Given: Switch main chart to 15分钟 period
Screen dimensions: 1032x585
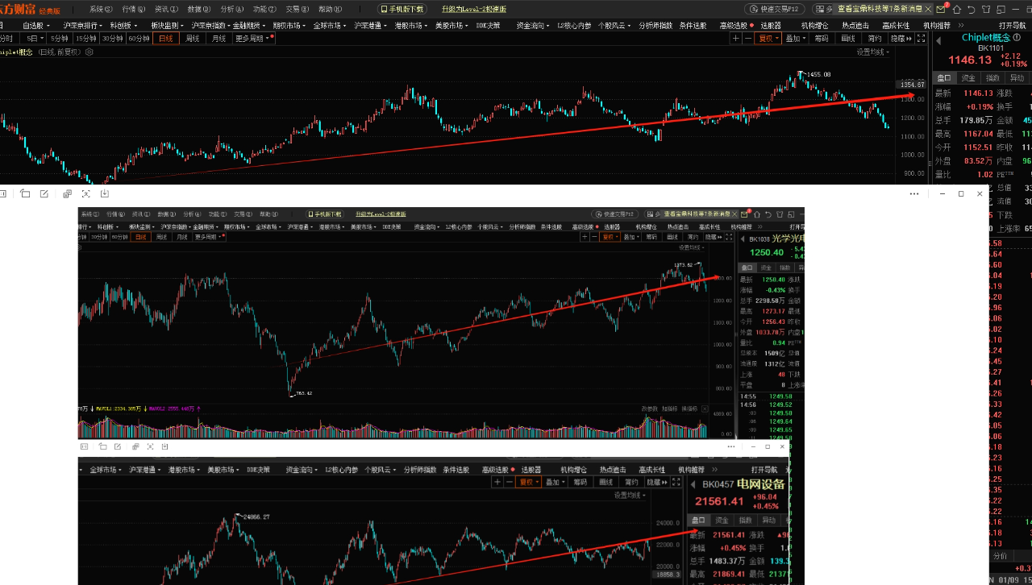Looking at the screenshot, I should 85,38.
